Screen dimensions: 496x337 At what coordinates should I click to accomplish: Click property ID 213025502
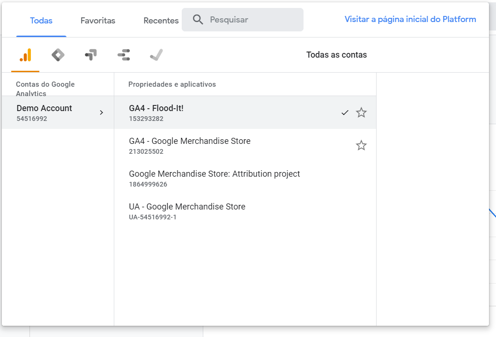point(146,151)
